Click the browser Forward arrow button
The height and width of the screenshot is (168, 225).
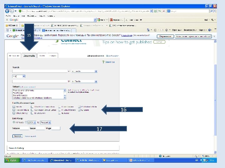(x=12, y=11)
